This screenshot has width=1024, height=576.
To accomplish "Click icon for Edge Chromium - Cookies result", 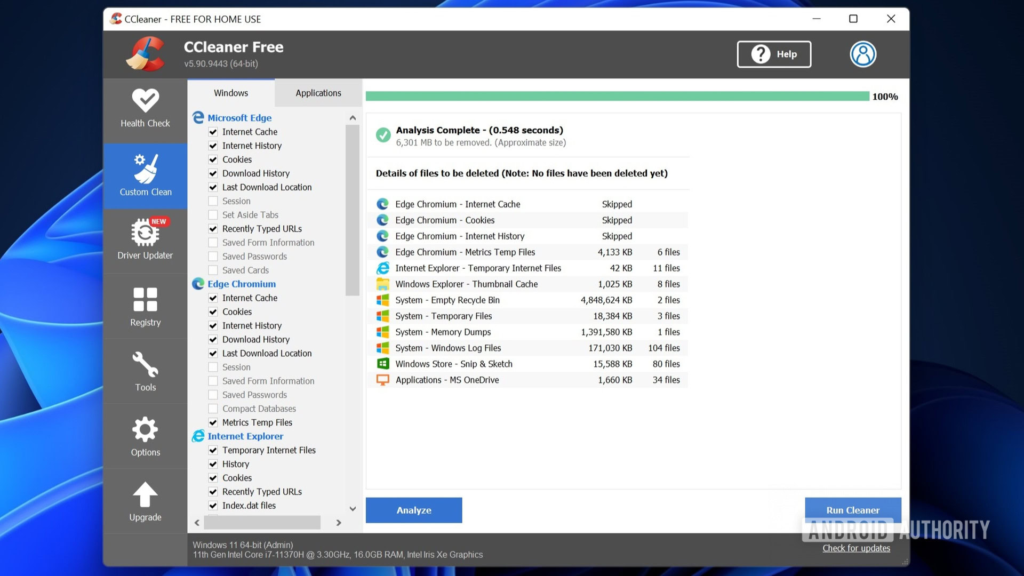I will 382,220.
